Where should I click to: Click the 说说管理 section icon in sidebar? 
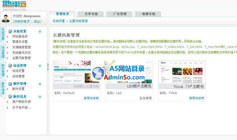point(10,65)
